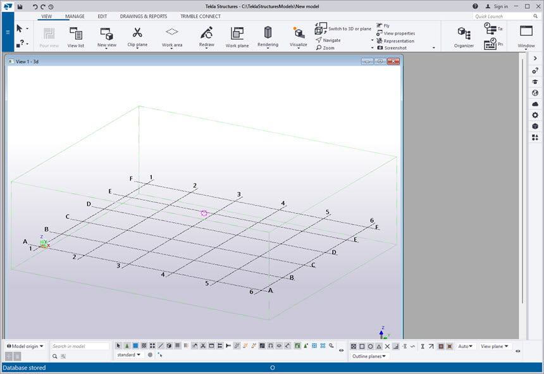Toggle the Select points four-dot switch
The height and width of the screenshot is (374, 544).
tap(152, 346)
